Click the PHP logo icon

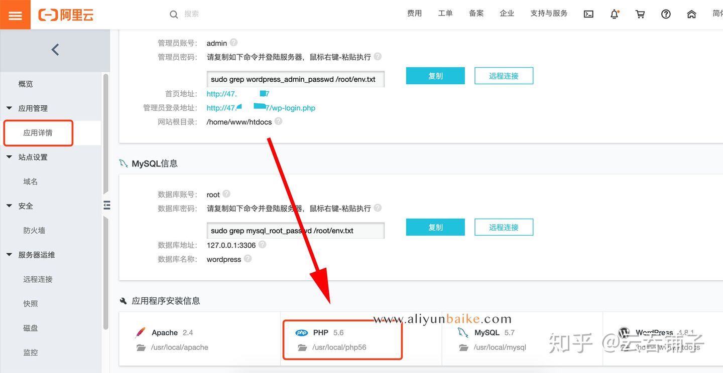302,332
